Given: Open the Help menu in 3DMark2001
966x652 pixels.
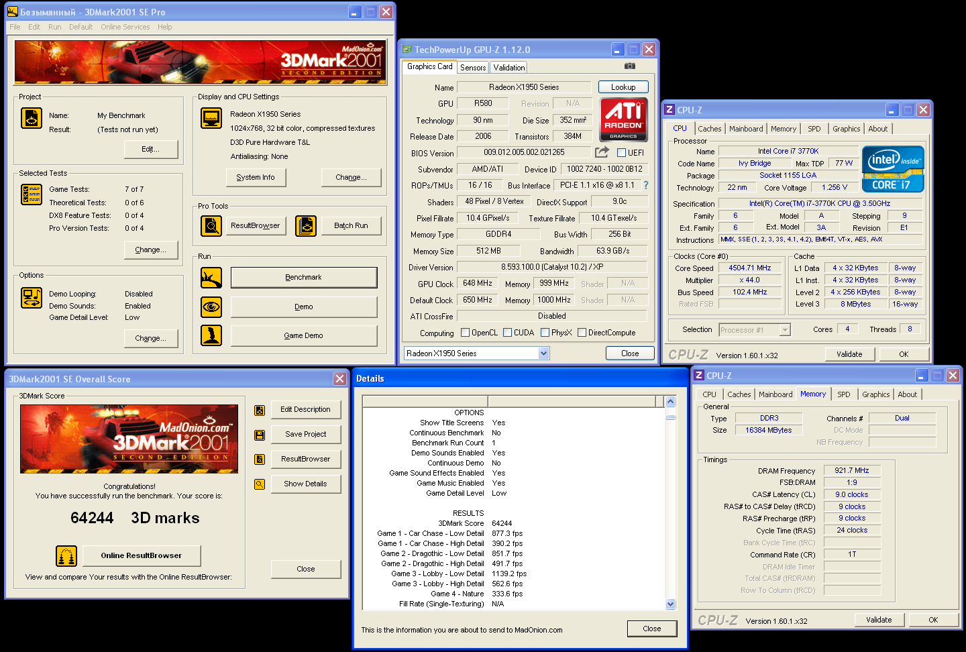Looking at the screenshot, I should (165, 27).
